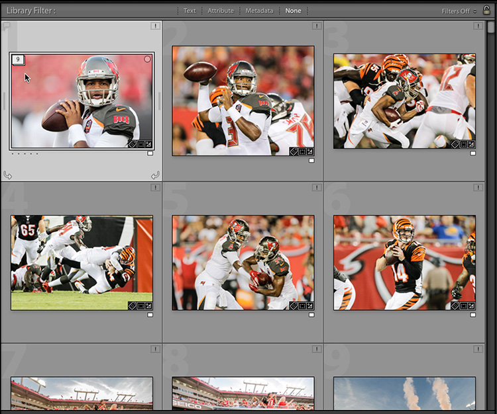497x414 pixels.
Task: Select number 3 quarterback throwing thumbnail
Action: [x=243, y=101]
